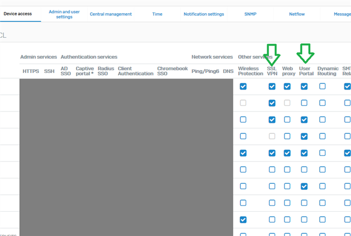Click the SSH column header
351x236 pixels.
[49, 71]
